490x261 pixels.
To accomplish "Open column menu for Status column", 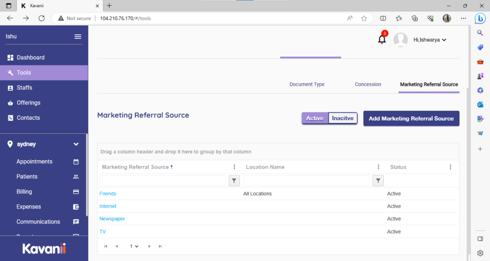I will 450,167.
